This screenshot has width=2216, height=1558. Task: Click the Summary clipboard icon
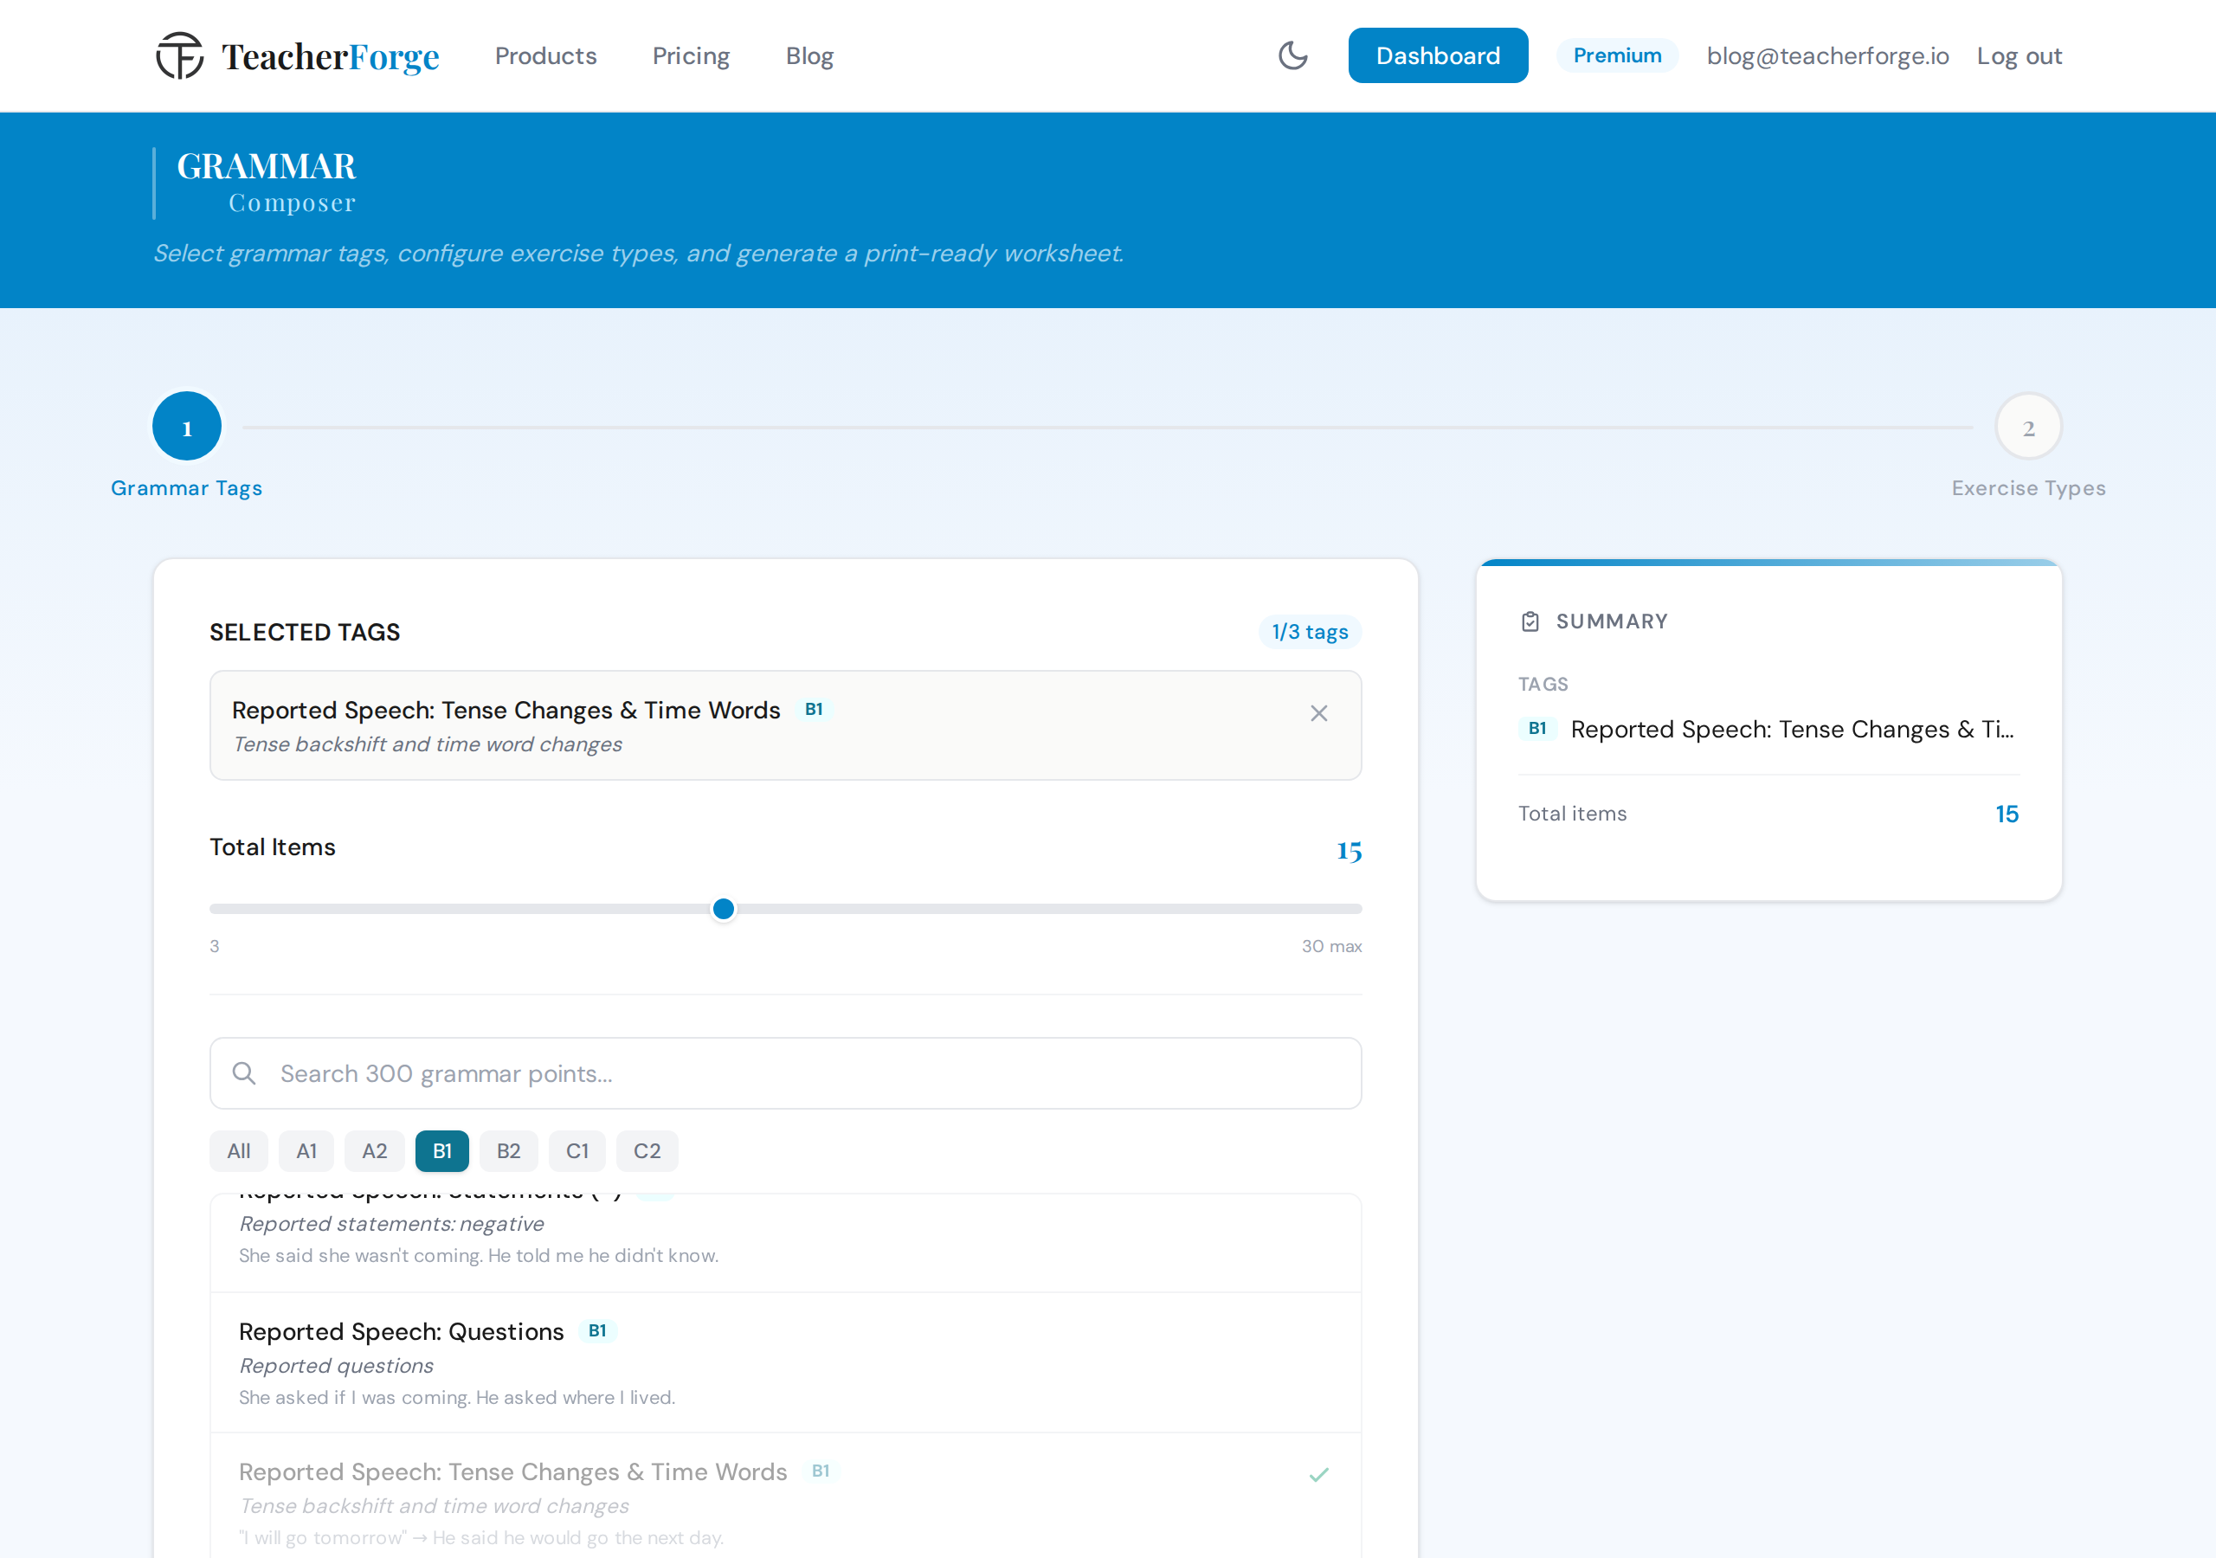1530,621
